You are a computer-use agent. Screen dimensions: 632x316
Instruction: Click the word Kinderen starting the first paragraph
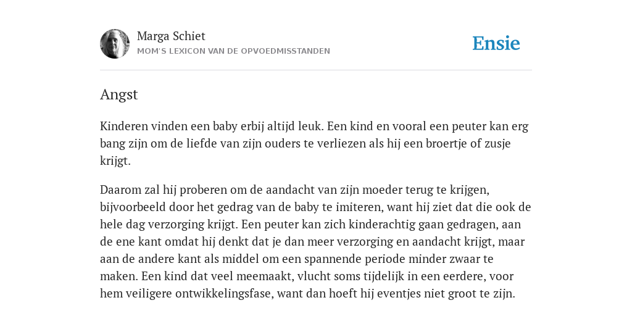[x=124, y=126]
